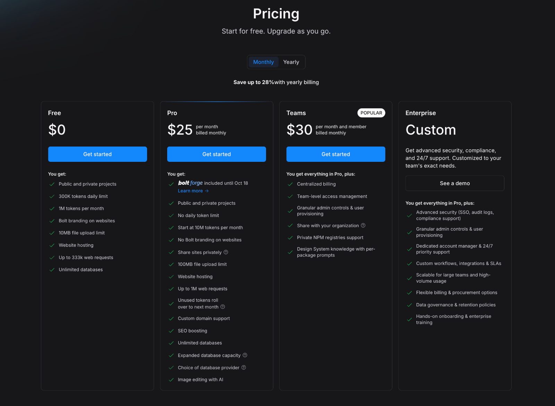
Task: Open the Learn more link under bolt forge
Action: [190, 191]
